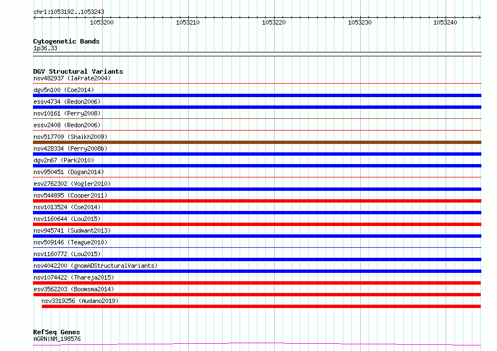Click the DGV Structural Variants track heading
This screenshot has height=351, width=497.
point(78,71)
